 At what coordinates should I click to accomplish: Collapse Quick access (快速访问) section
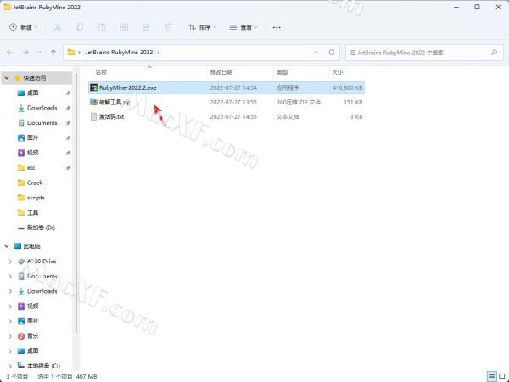7,78
